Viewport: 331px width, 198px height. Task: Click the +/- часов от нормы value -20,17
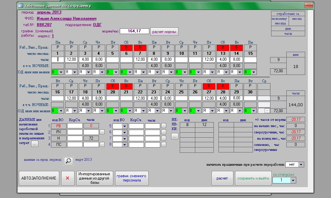pyautogui.click(x=296, y=119)
